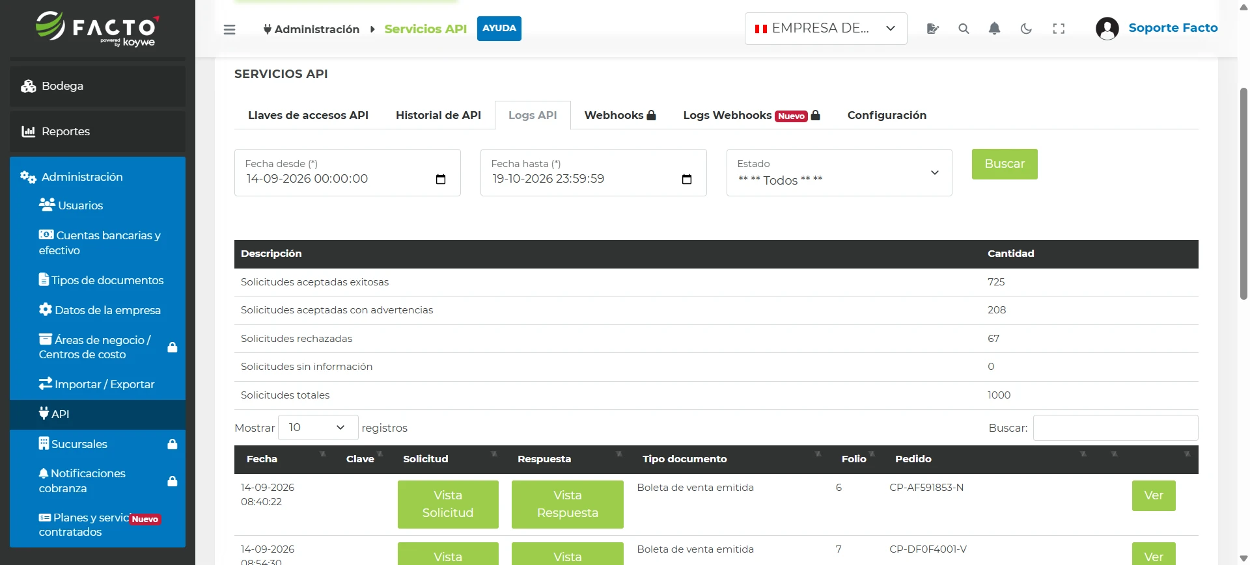
Task: Click the user avatar icon
Action: [1107, 29]
